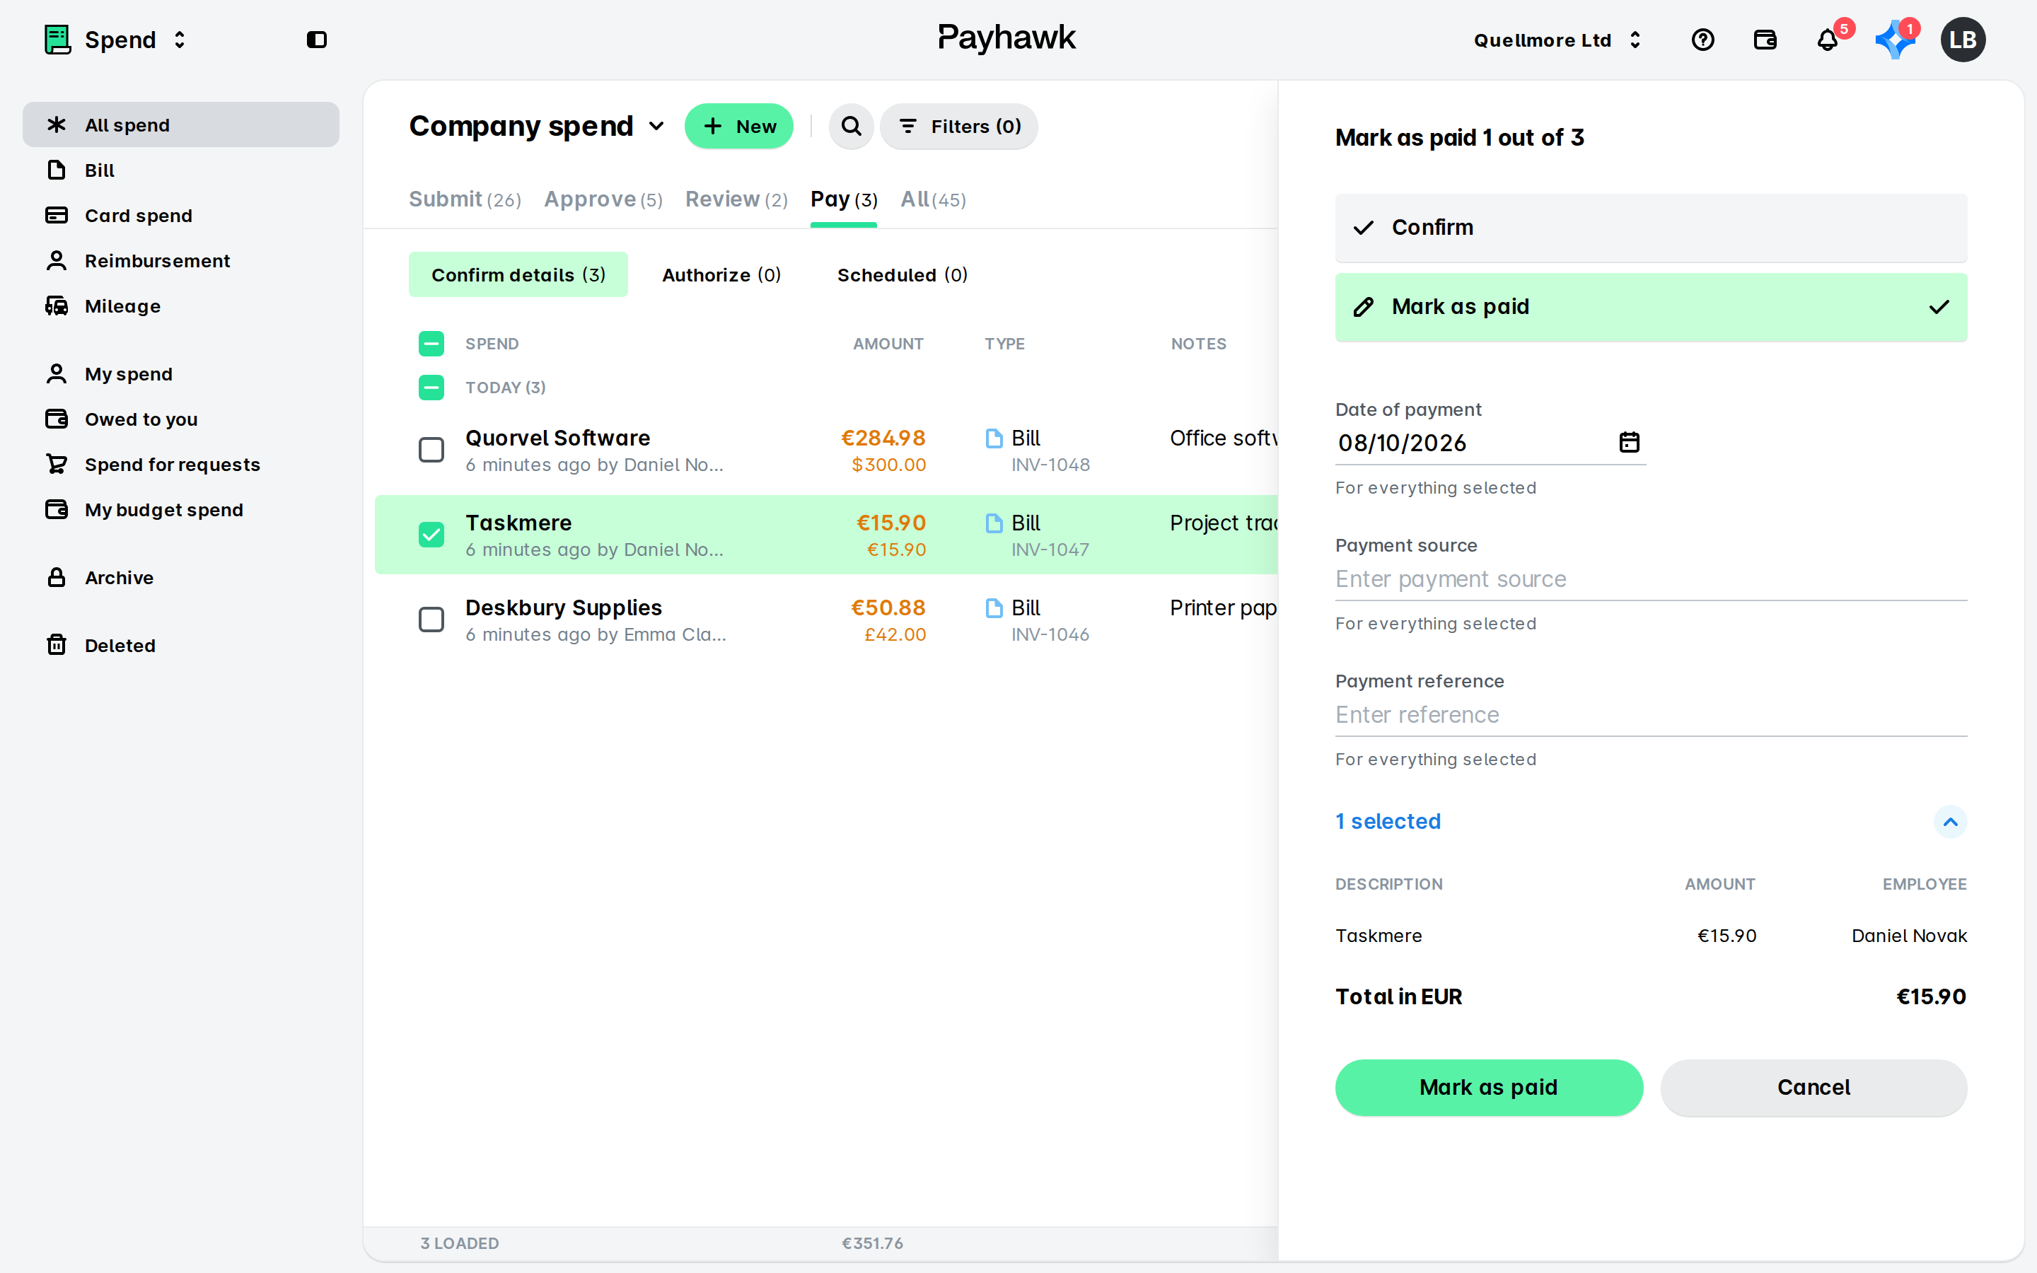Image resolution: width=2037 pixels, height=1273 pixels.
Task: Switch to the All (45) tab
Action: 933,199
